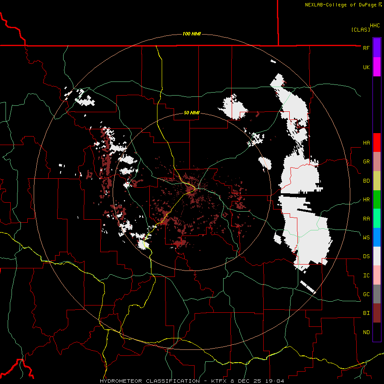Click the DS white legend color block
Viewport: 384px width, 384px height.
click(x=377, y=256)
